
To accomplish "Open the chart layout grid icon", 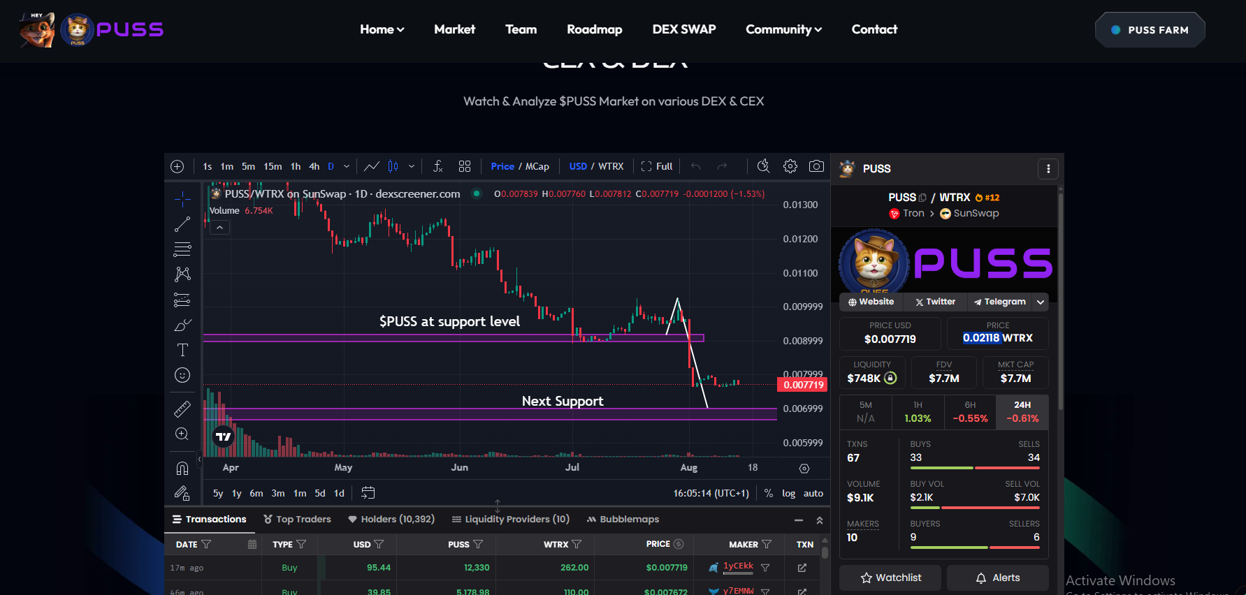I will [465, 166].
